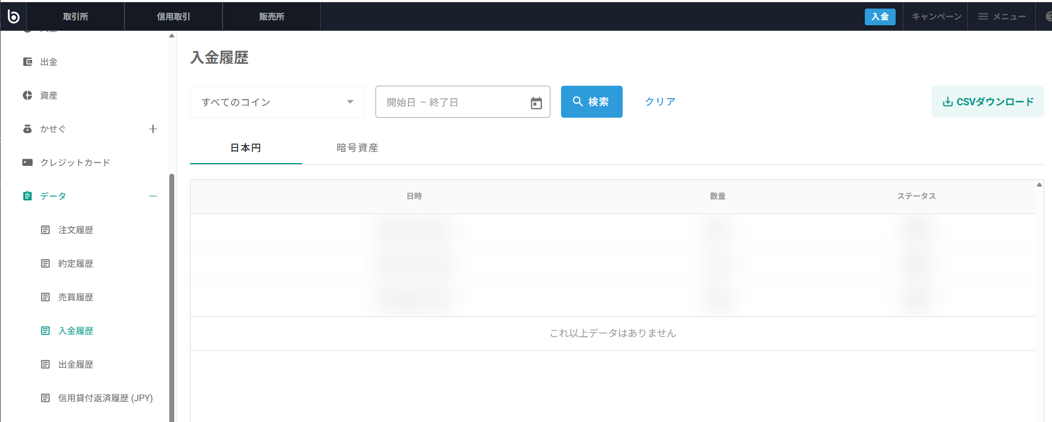Click the データ clipboard icon

(27, 196)
